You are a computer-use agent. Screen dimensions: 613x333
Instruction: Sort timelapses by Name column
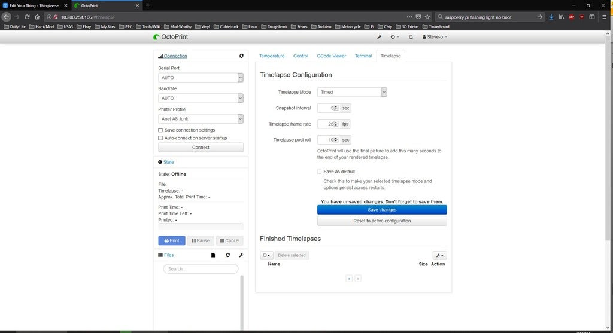tap(274, 264)
